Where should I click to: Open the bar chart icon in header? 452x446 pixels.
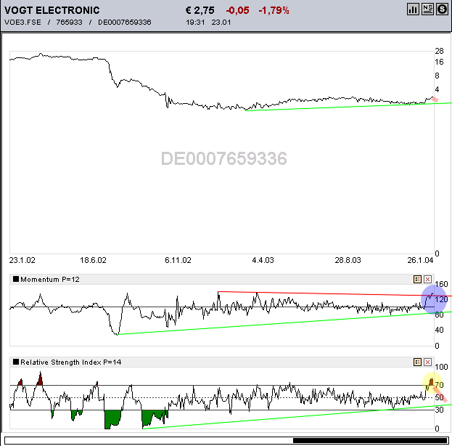413,9
